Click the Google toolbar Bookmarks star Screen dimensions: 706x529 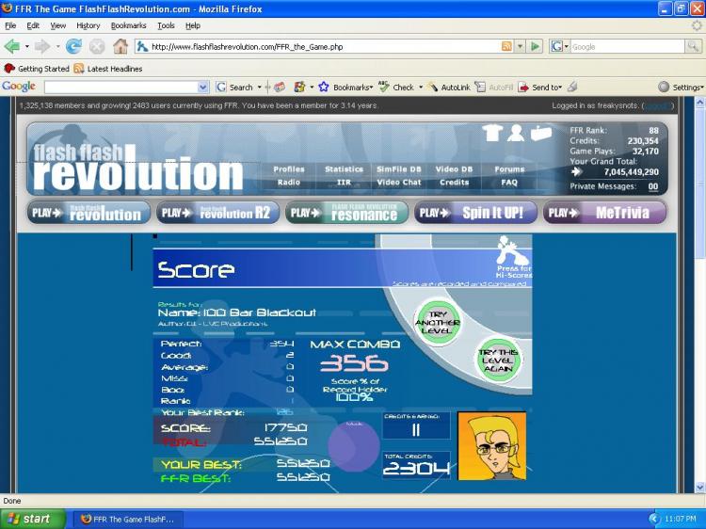point(324,87)
